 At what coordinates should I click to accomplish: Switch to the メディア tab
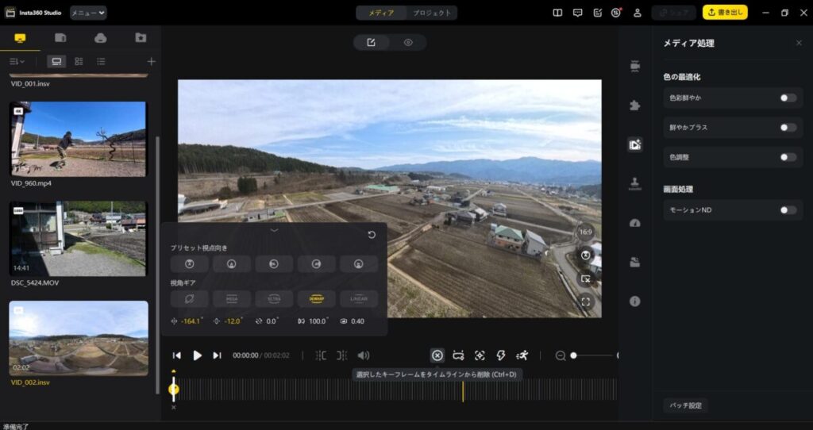pyautogui.click(x=381, y=13)
